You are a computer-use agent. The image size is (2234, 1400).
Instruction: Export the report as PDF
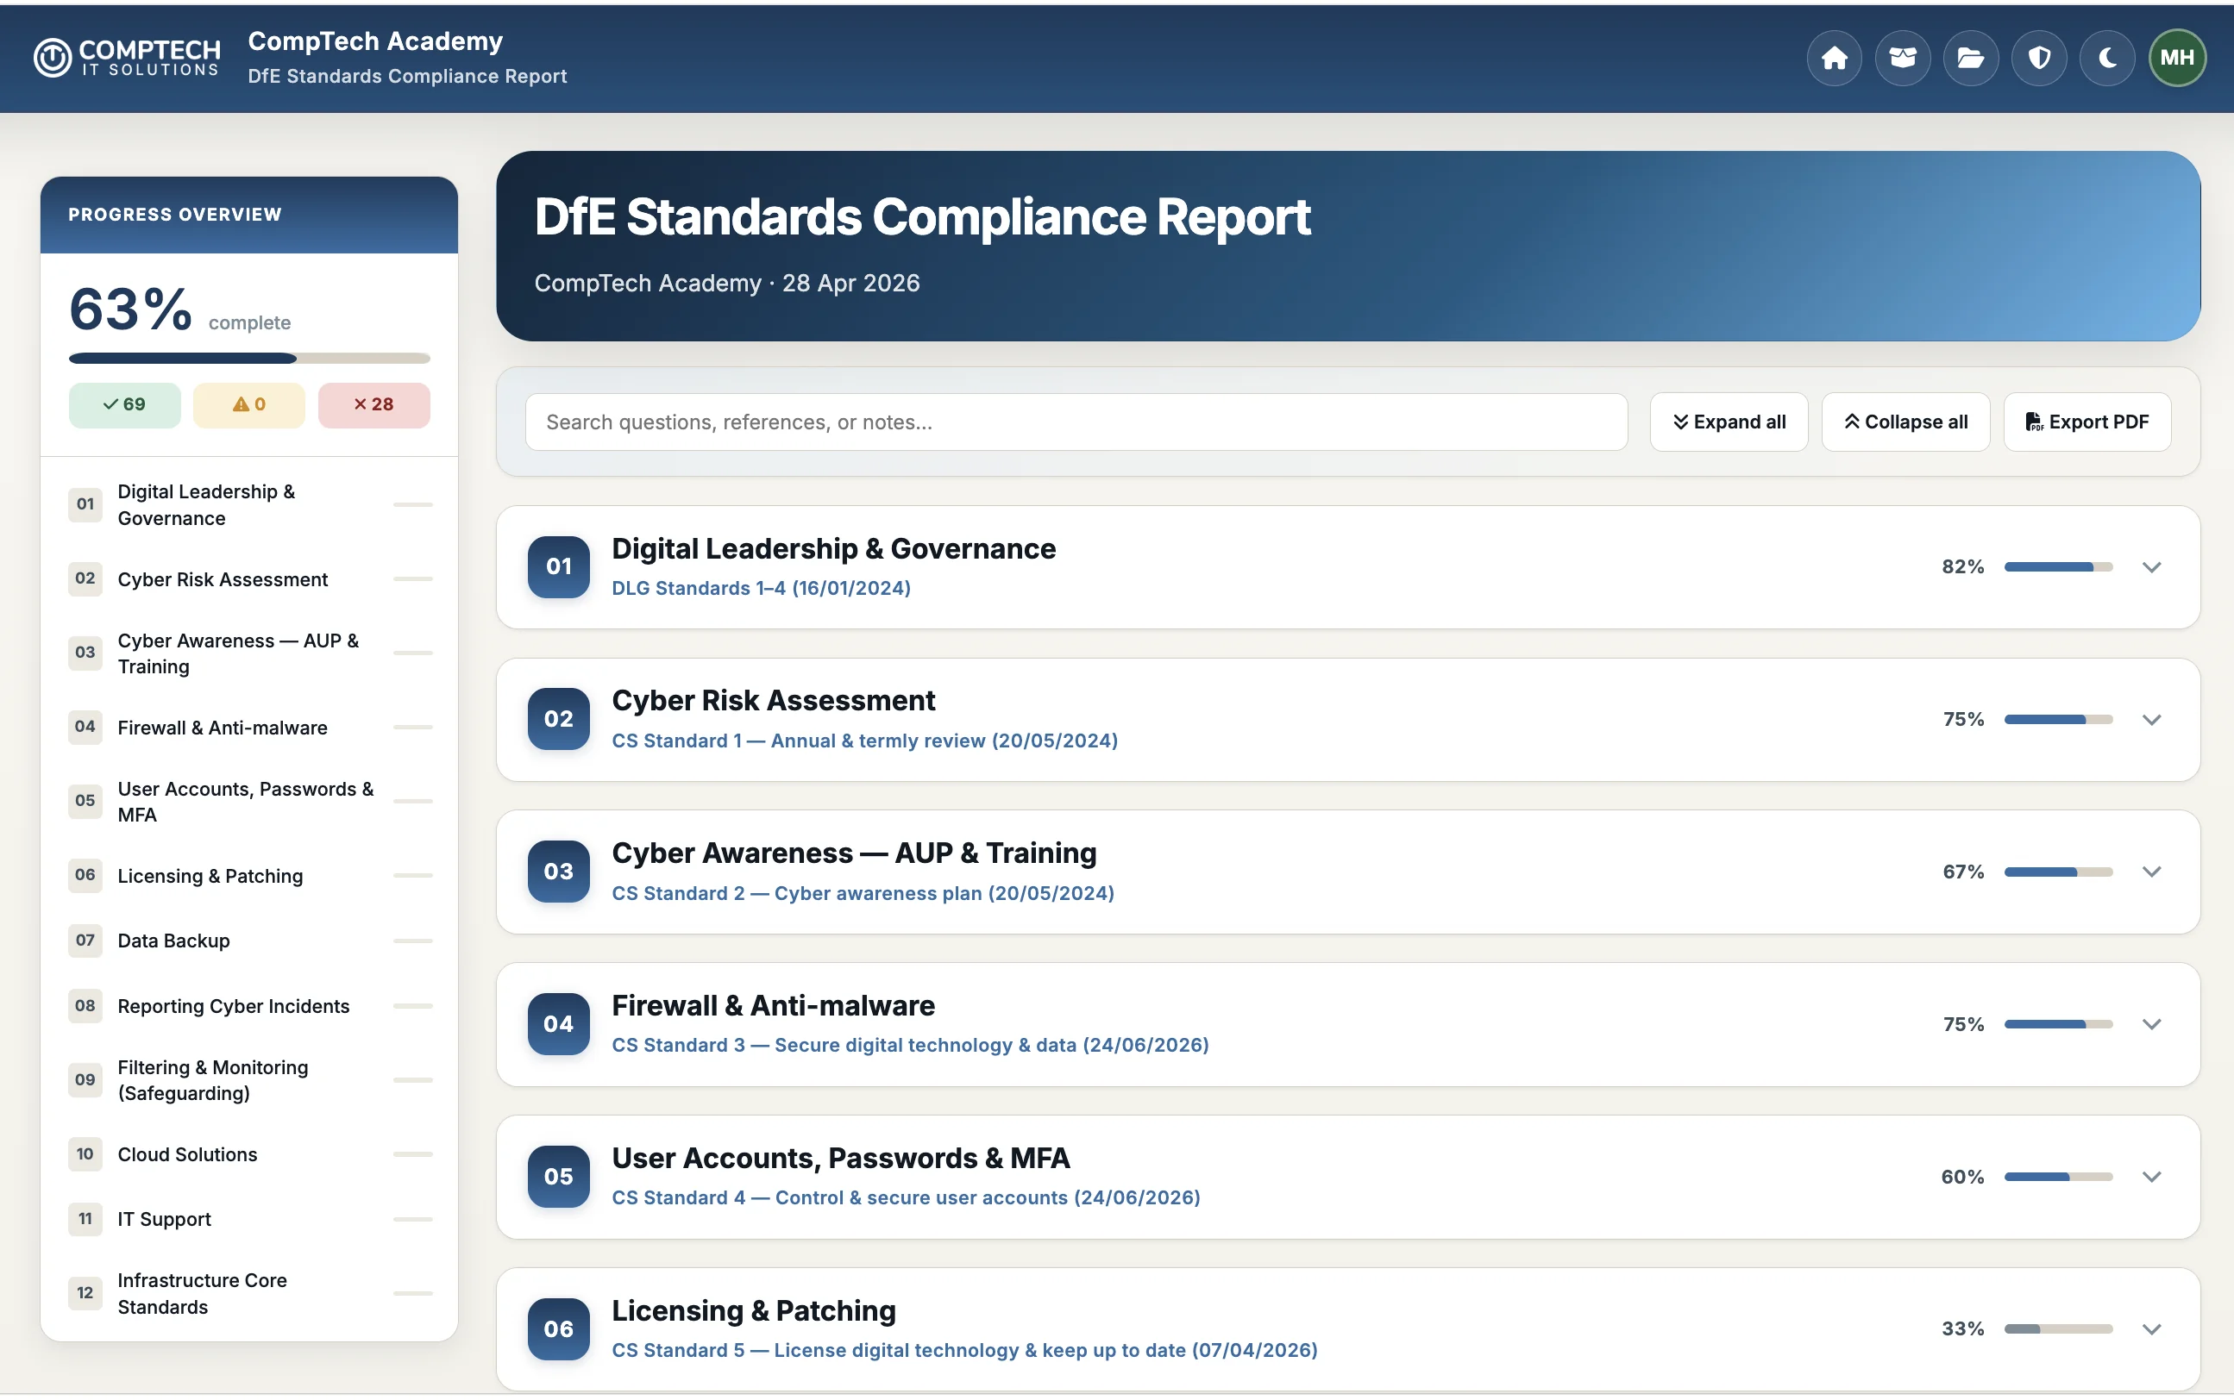2087,422
